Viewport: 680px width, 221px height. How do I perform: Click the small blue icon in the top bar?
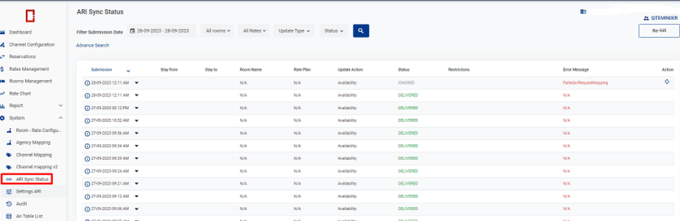[583, 11]
